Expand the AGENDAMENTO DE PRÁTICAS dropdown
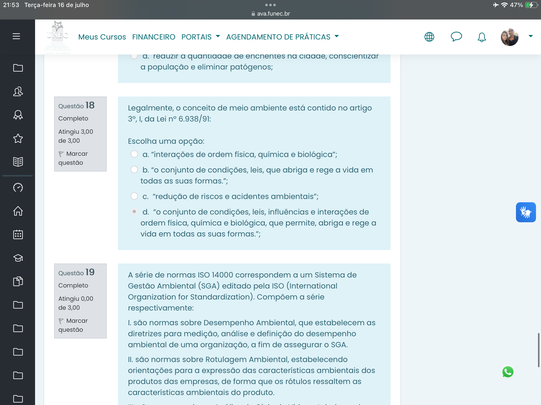Viewport: 541px width, 405px height. point(283,37)
